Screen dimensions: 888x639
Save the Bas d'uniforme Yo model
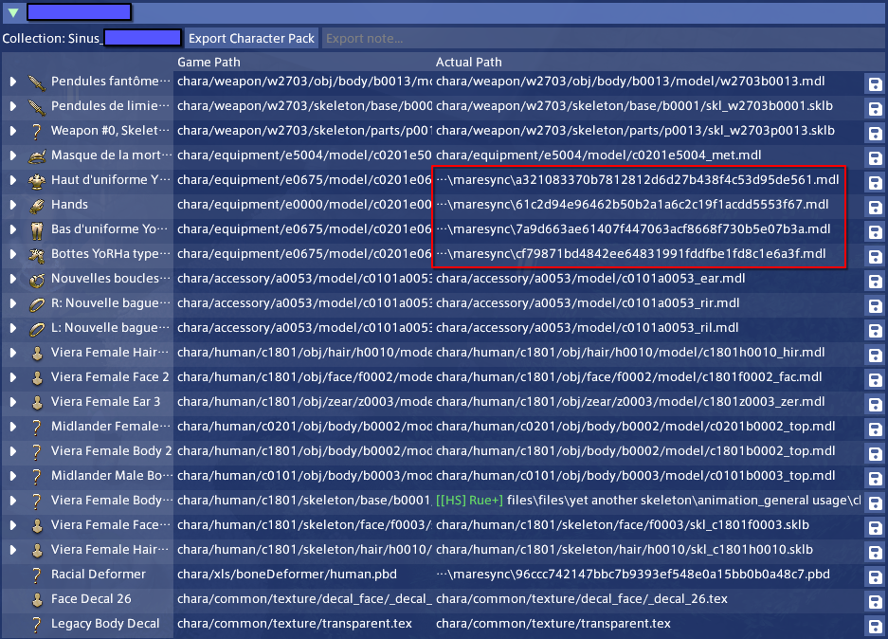[x=875, y=232]
